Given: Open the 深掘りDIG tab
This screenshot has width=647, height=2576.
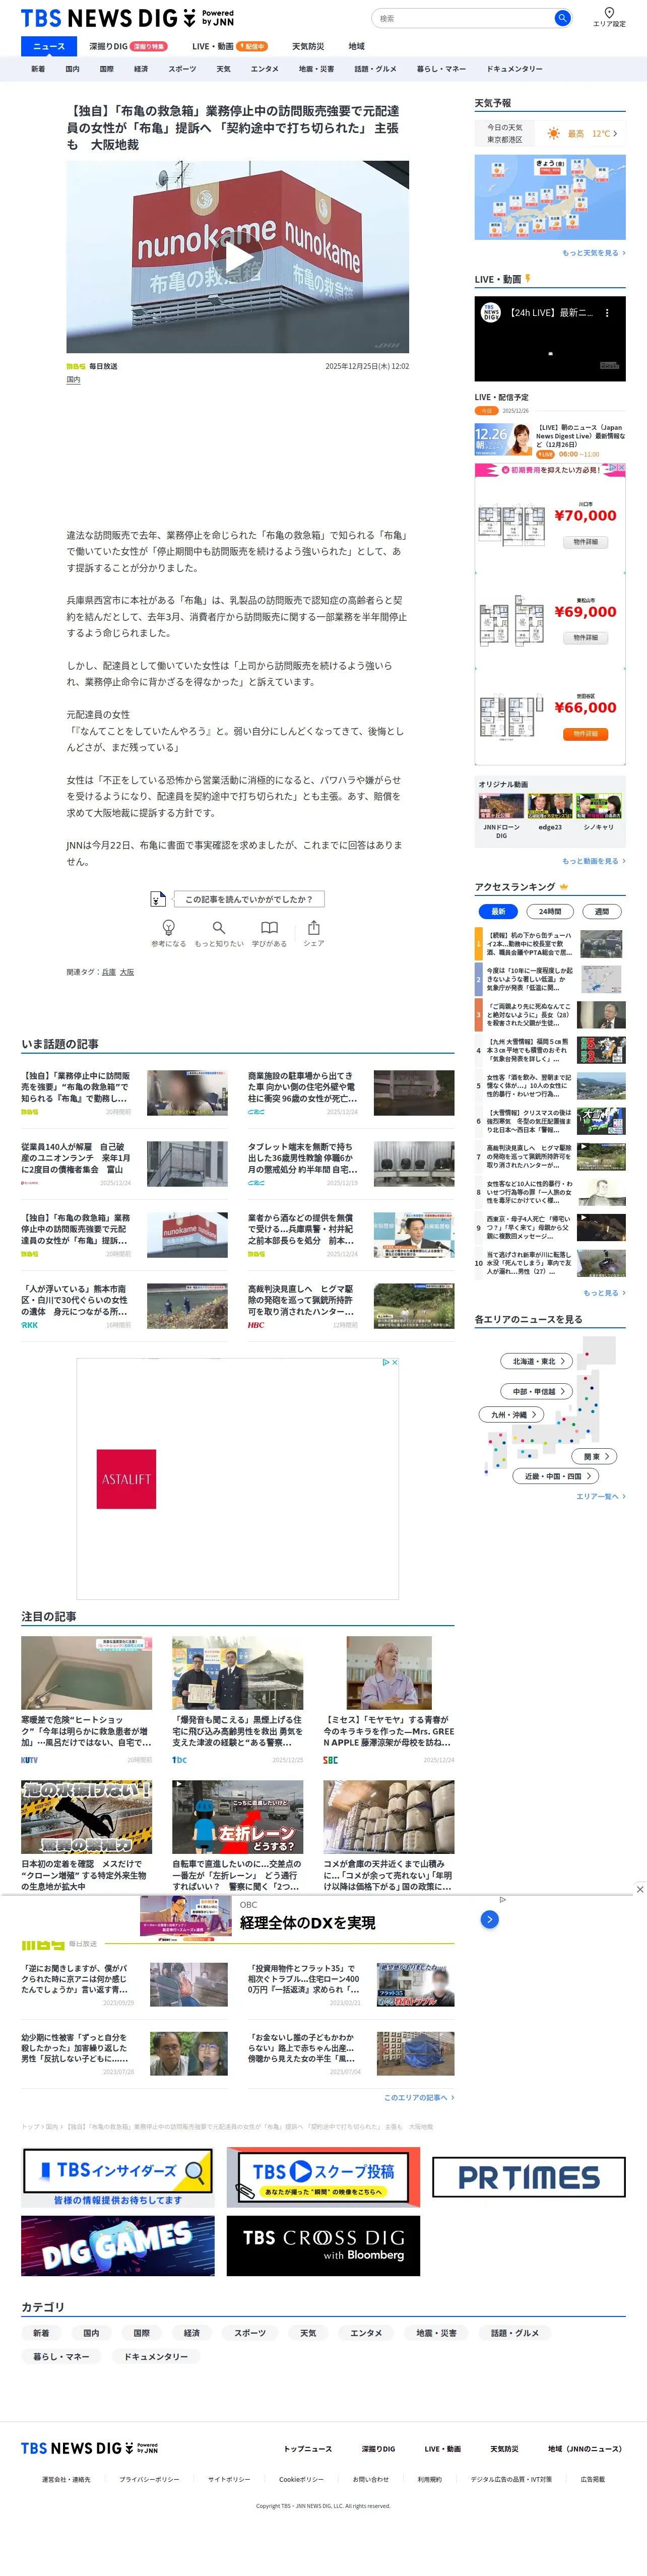Looking at the screenshot, I should (x=127, y=46).
